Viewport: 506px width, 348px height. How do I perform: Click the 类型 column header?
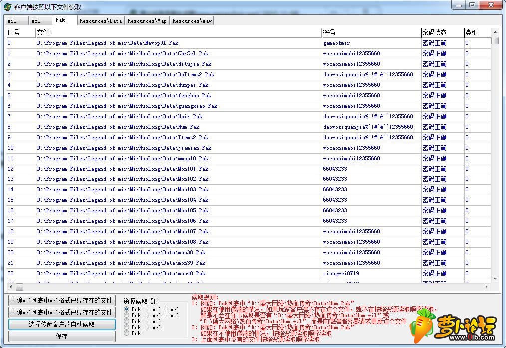click(x=477, y=32)
